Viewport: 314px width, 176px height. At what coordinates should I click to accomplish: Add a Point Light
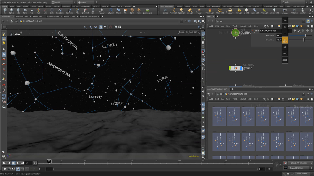click(x=173, y=11)
